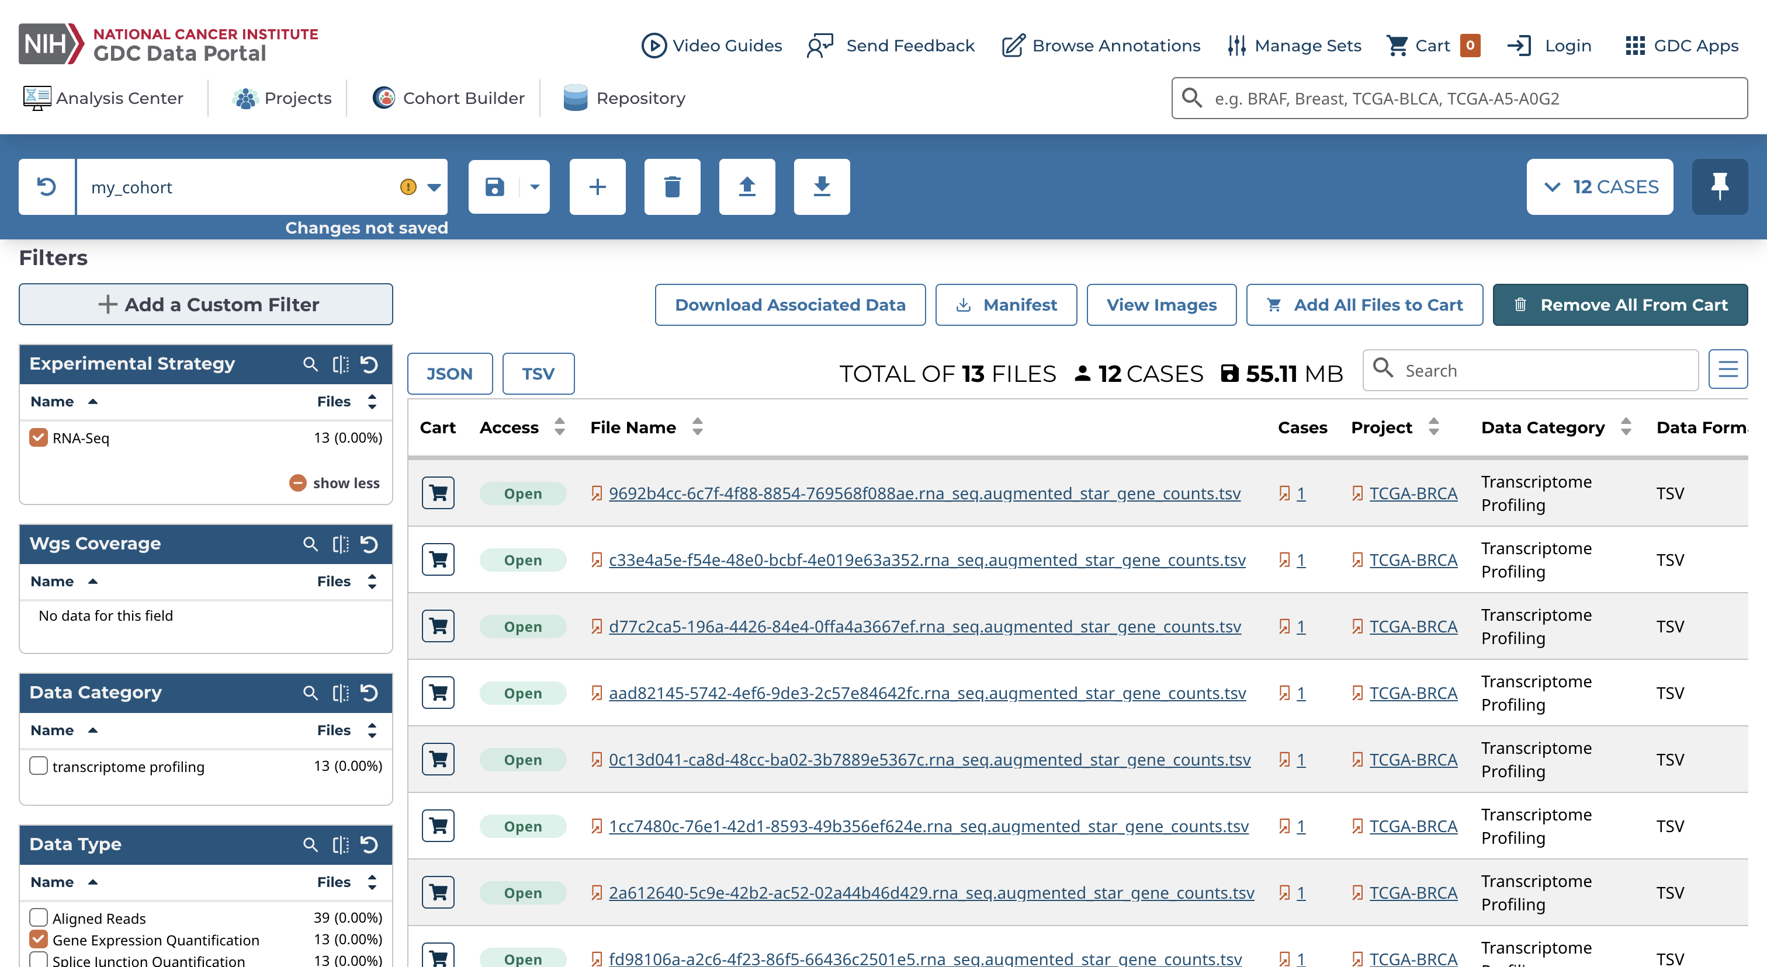The width and height of the screenshot is (1767, 967).
Task: Open the save cohort dropdown arrow
Action: (535, 186)
